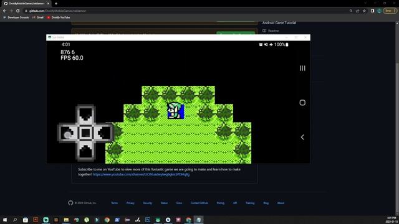Open Privacy footer link
Screen dimensions: 399x224
click(x=130, y=203)
